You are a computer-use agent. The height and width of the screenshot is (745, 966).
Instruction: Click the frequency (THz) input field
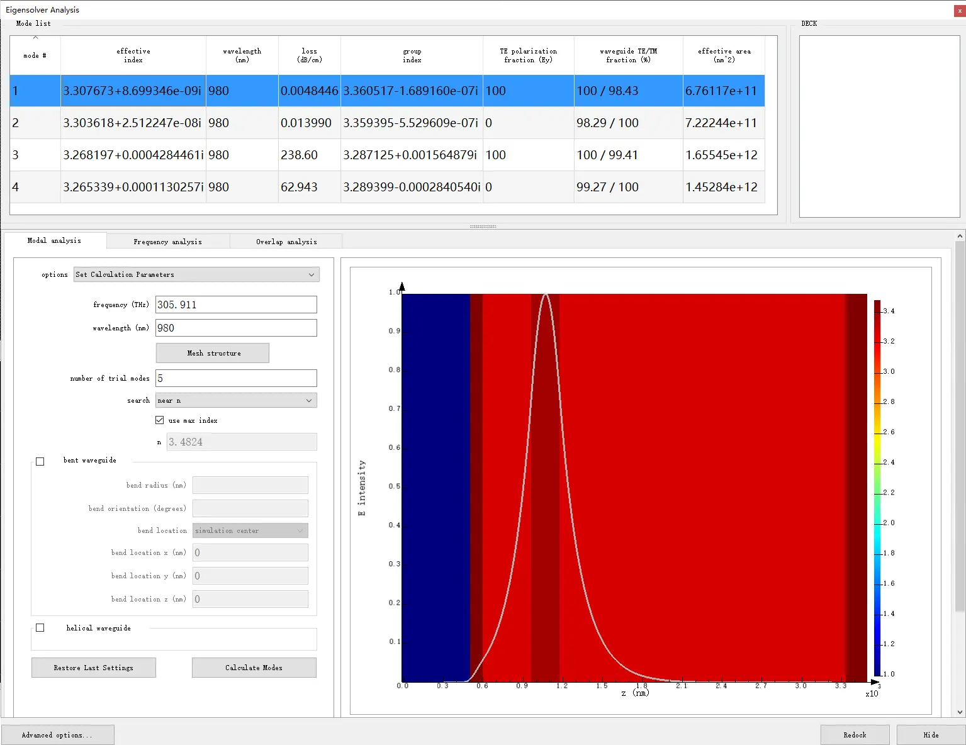pos(236,305)
